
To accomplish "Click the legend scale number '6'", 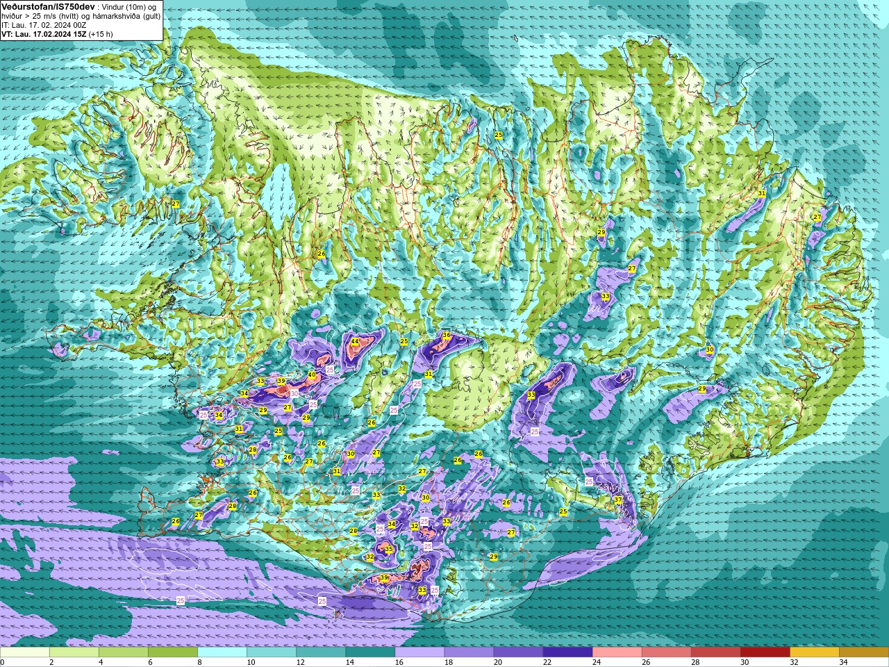I will click(150, 662).
